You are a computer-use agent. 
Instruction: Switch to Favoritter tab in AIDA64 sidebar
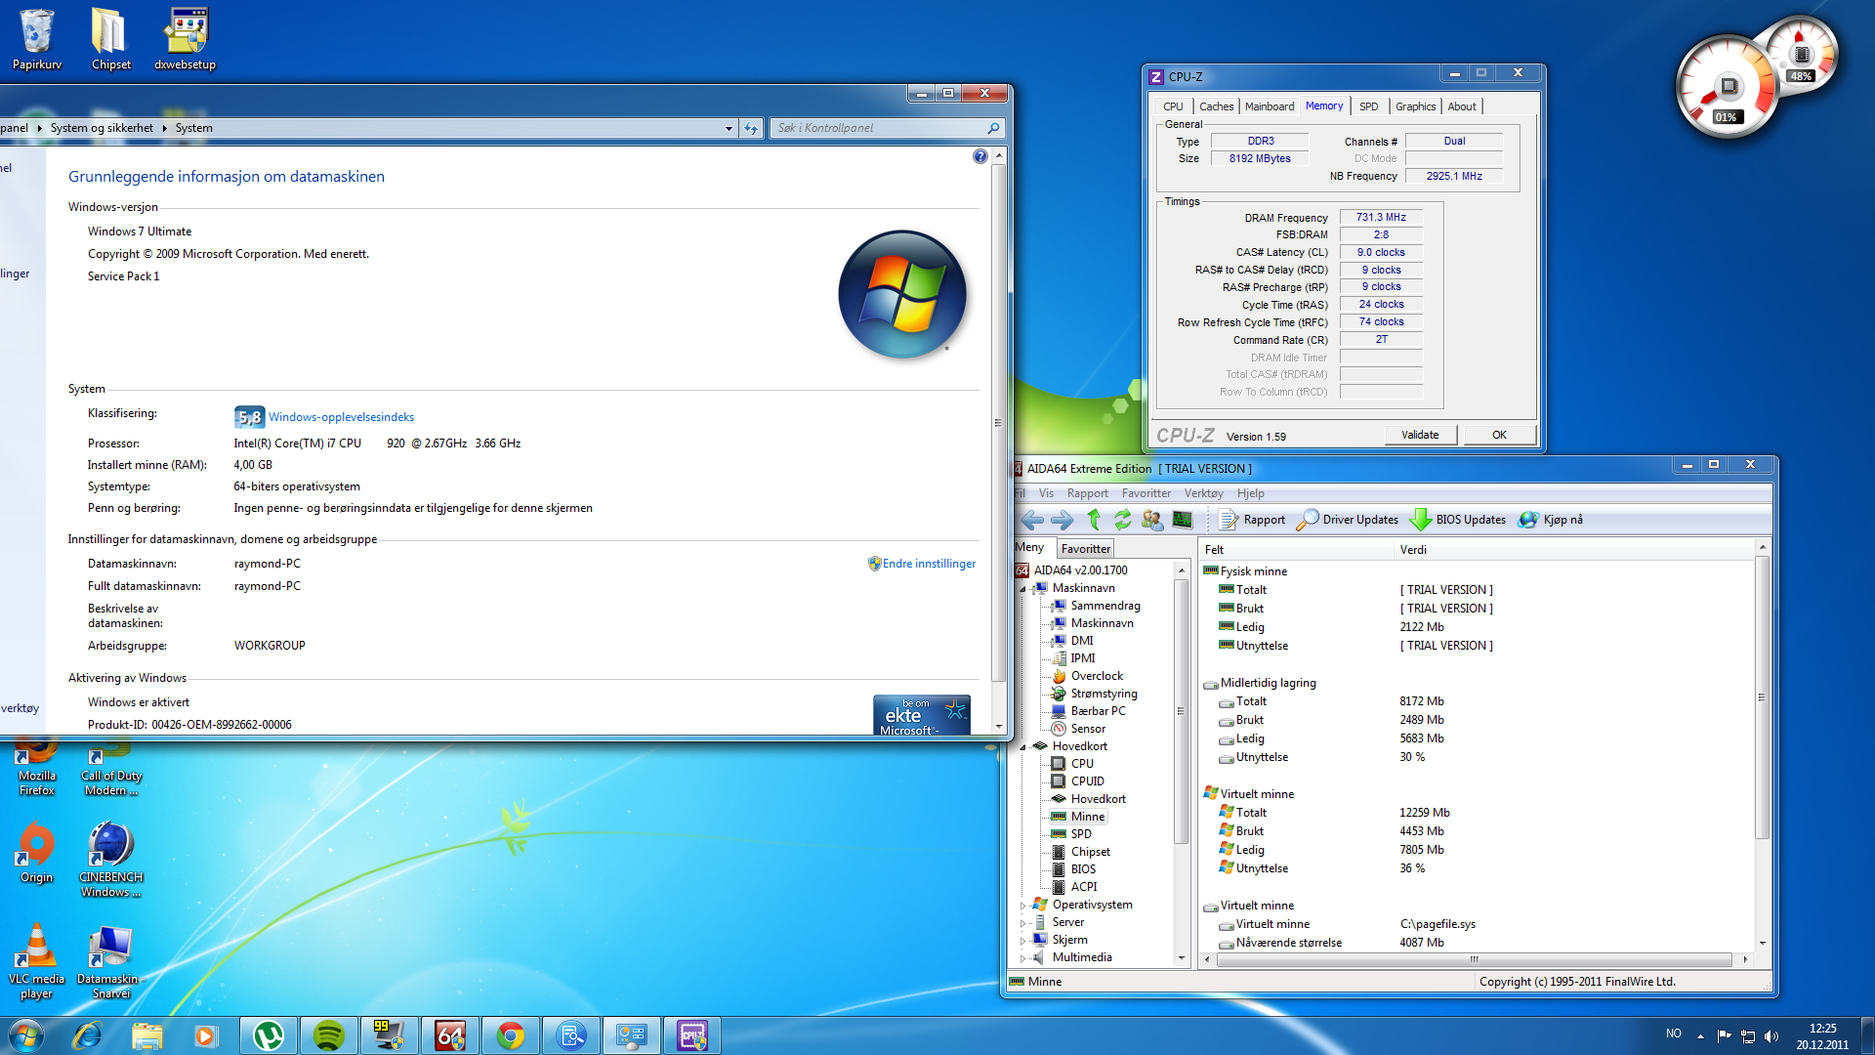pos(1086,549)
